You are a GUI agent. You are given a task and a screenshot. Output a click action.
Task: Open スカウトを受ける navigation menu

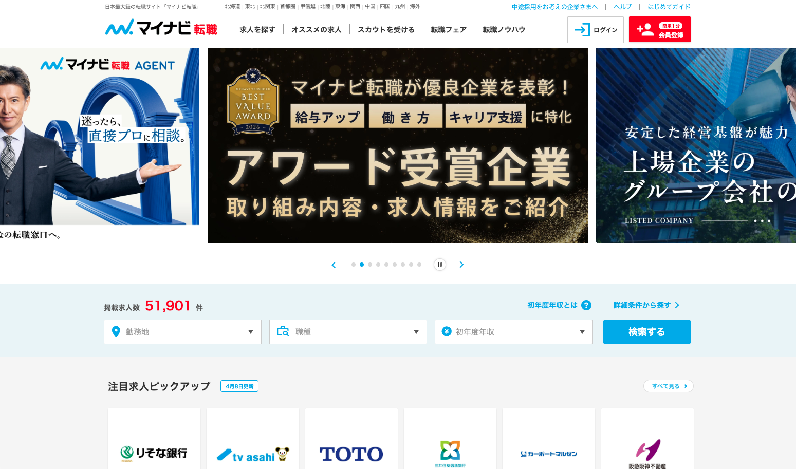(x=386, y=30)
